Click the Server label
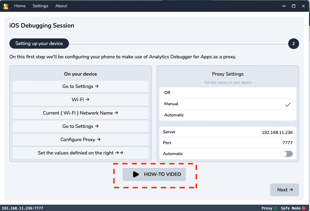The width and height of the screenshot is (310, 211). click(169, 132)
